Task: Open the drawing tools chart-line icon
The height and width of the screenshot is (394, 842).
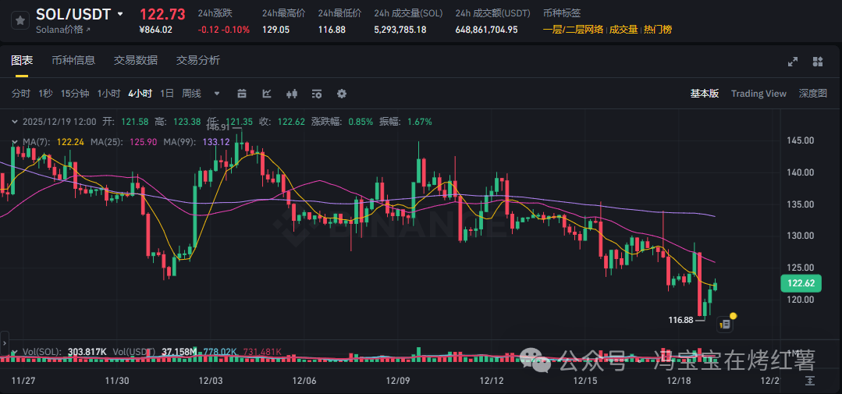Action: tap(267, 94)
